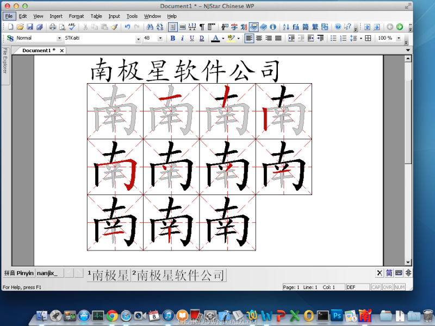435x326 pixels.
Task: Run the ABC spell check
Action: point(72,27)
